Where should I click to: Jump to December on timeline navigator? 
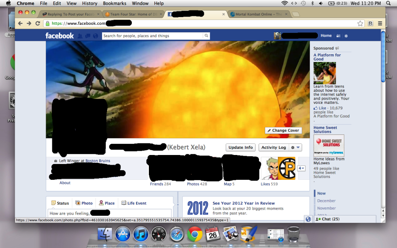(x=326, y=201)
